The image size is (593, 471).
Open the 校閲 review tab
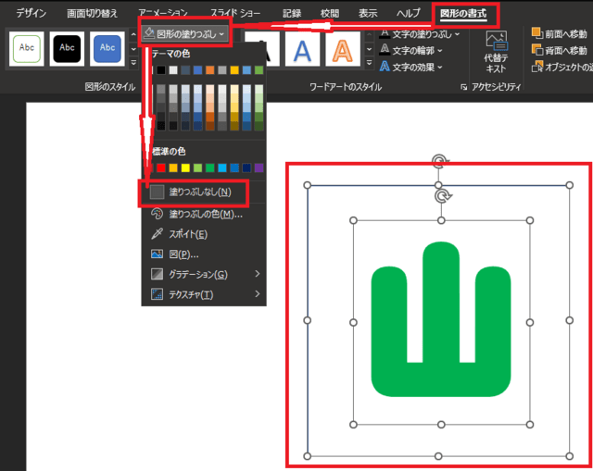330,13
